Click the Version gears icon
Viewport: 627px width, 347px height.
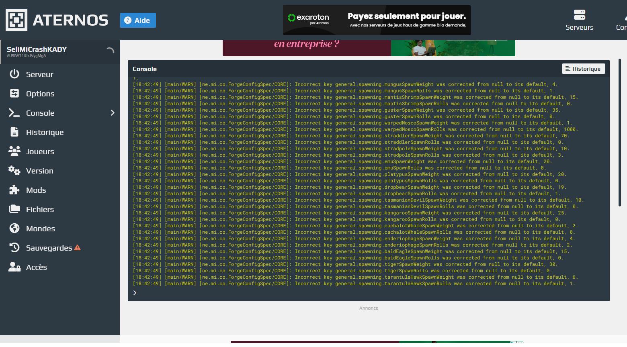click(x=14, y=170)
